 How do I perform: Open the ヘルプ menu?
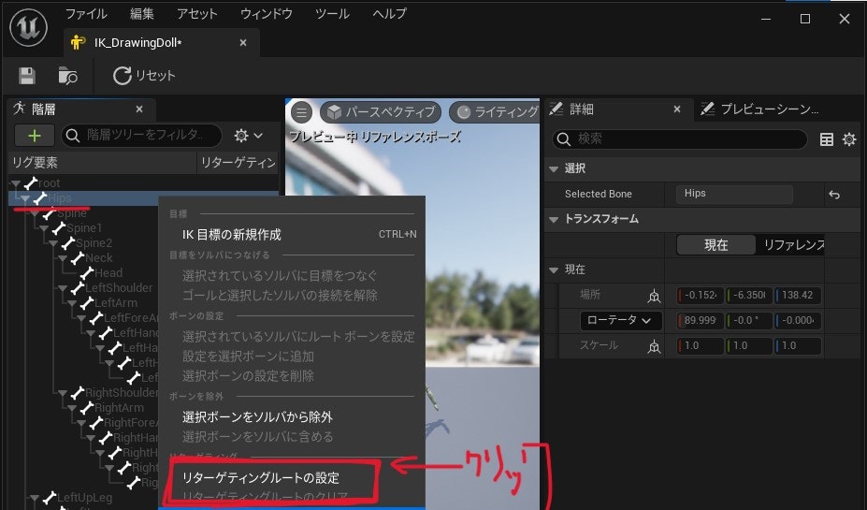pos(389,14)
